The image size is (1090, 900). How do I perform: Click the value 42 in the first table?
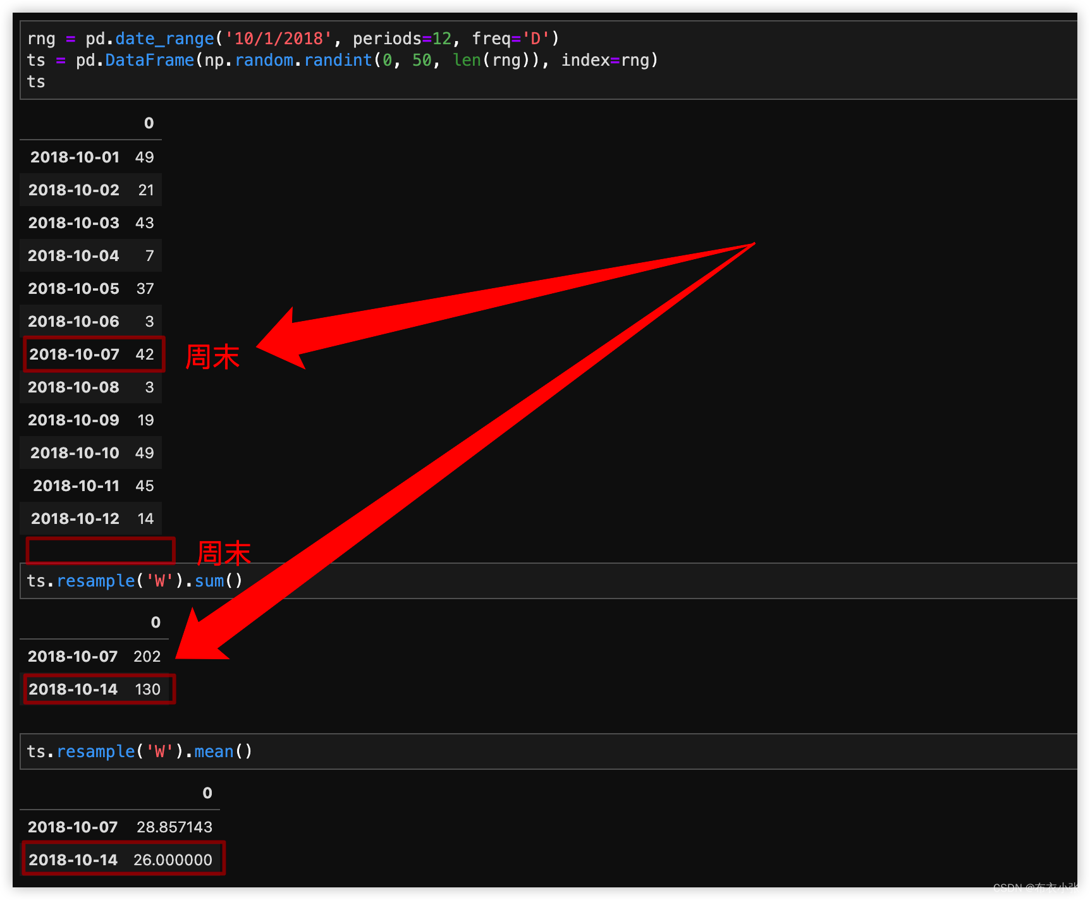(x=145, y=355)
